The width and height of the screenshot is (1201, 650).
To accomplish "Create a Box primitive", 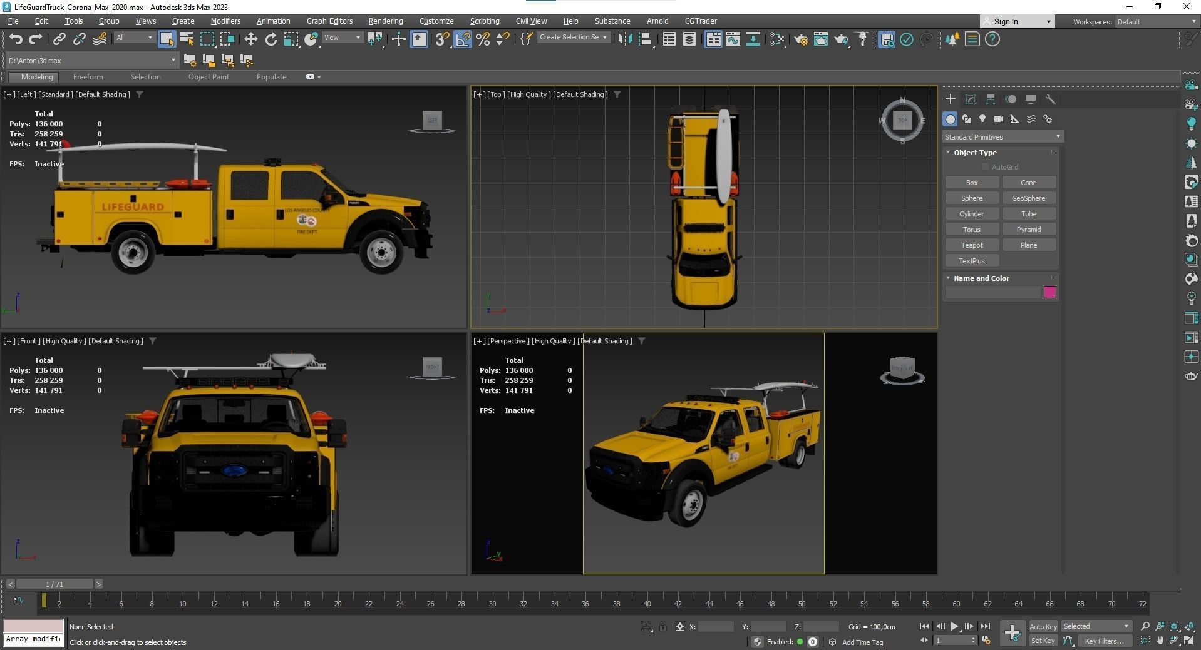I will point(971,183).
